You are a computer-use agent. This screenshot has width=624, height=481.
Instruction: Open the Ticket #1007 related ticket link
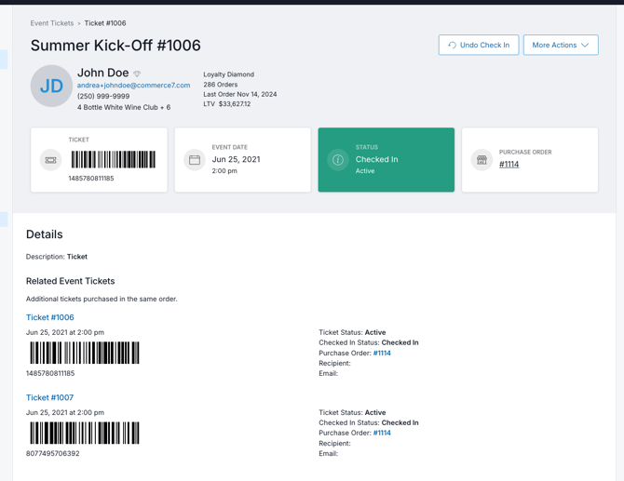[49, 397]
